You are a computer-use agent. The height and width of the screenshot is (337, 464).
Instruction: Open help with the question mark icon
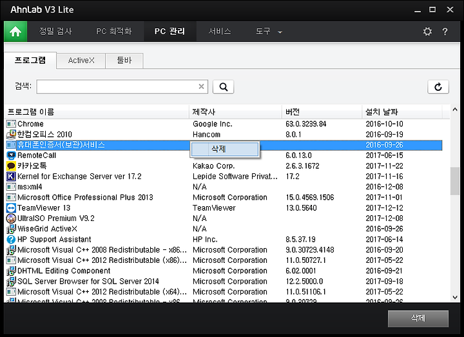tap(445, 32)
